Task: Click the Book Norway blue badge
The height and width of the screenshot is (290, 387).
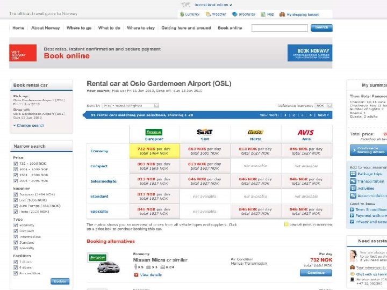Action: click(310, 53)
